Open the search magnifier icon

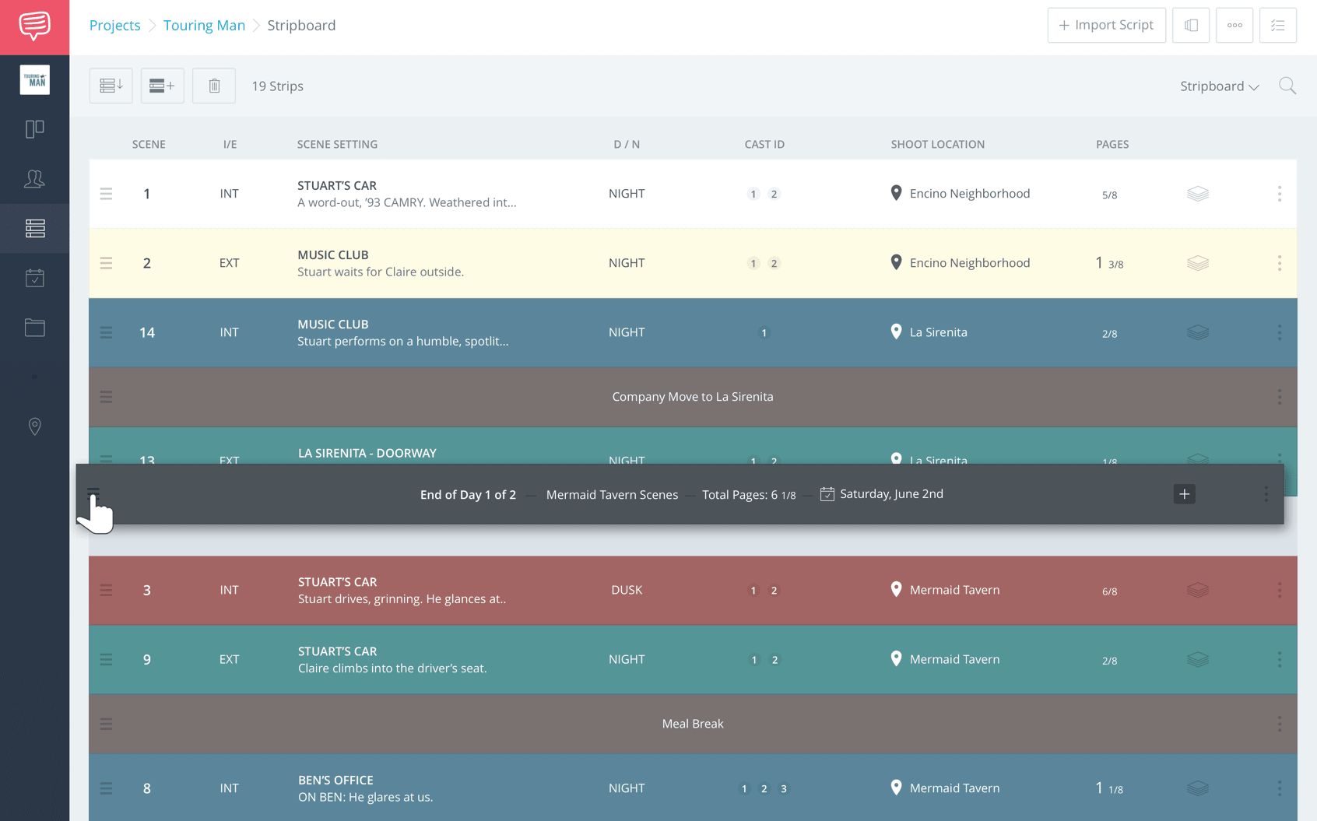pos(1287,86)
